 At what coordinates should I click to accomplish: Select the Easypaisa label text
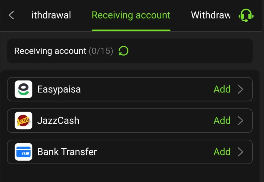pos(59,90)
